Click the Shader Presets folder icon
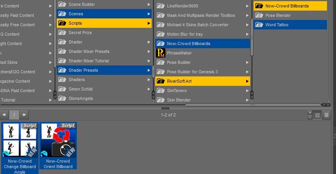Screen dimensions: 336x174 point(62,70)
